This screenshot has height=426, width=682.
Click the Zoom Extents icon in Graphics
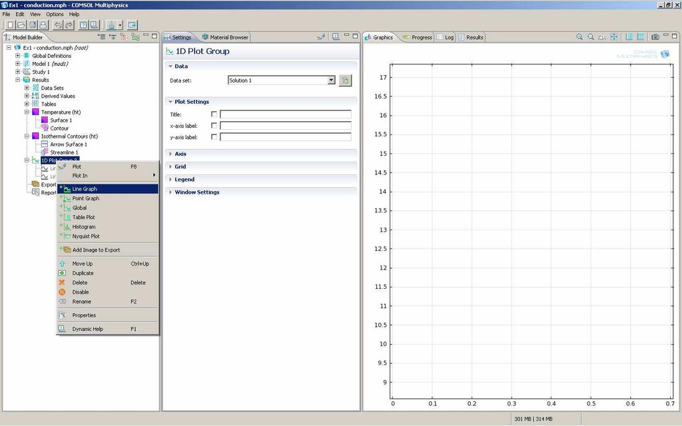613,37
